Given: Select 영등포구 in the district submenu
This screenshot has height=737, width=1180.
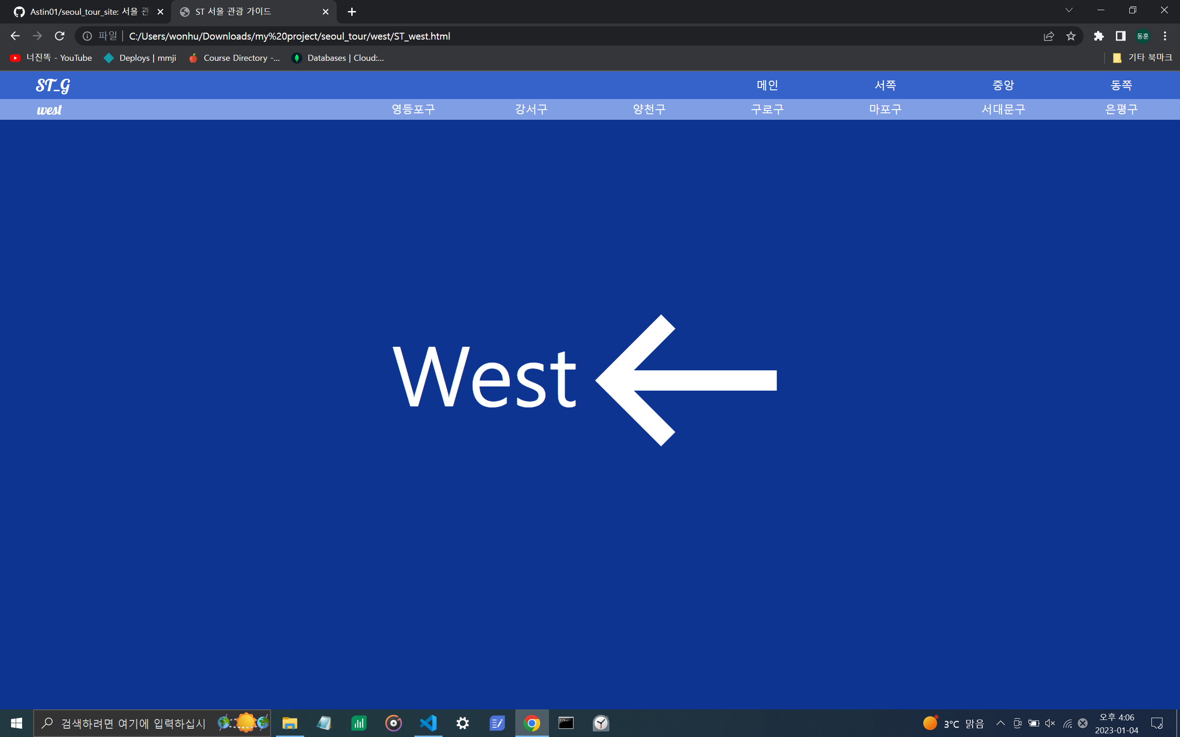Looking at the screenshot, I should (413, 109).
